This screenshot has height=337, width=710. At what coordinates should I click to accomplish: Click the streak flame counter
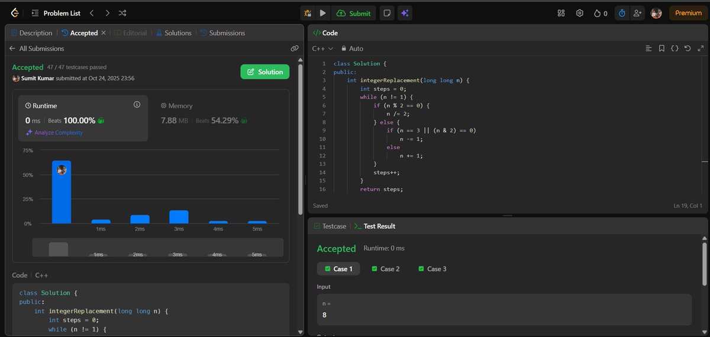(601, 13)
